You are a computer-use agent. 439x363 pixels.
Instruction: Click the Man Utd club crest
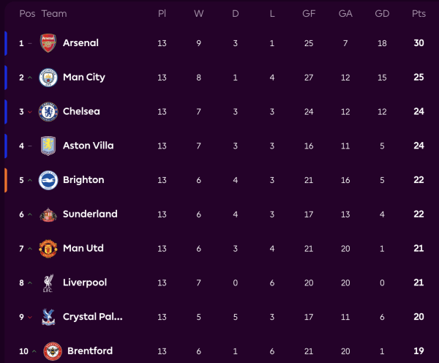pos(48,249)
